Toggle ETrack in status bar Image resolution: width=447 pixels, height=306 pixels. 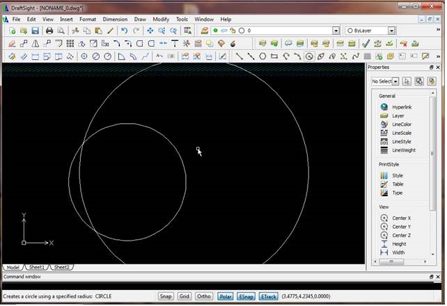tap(269, 296)
